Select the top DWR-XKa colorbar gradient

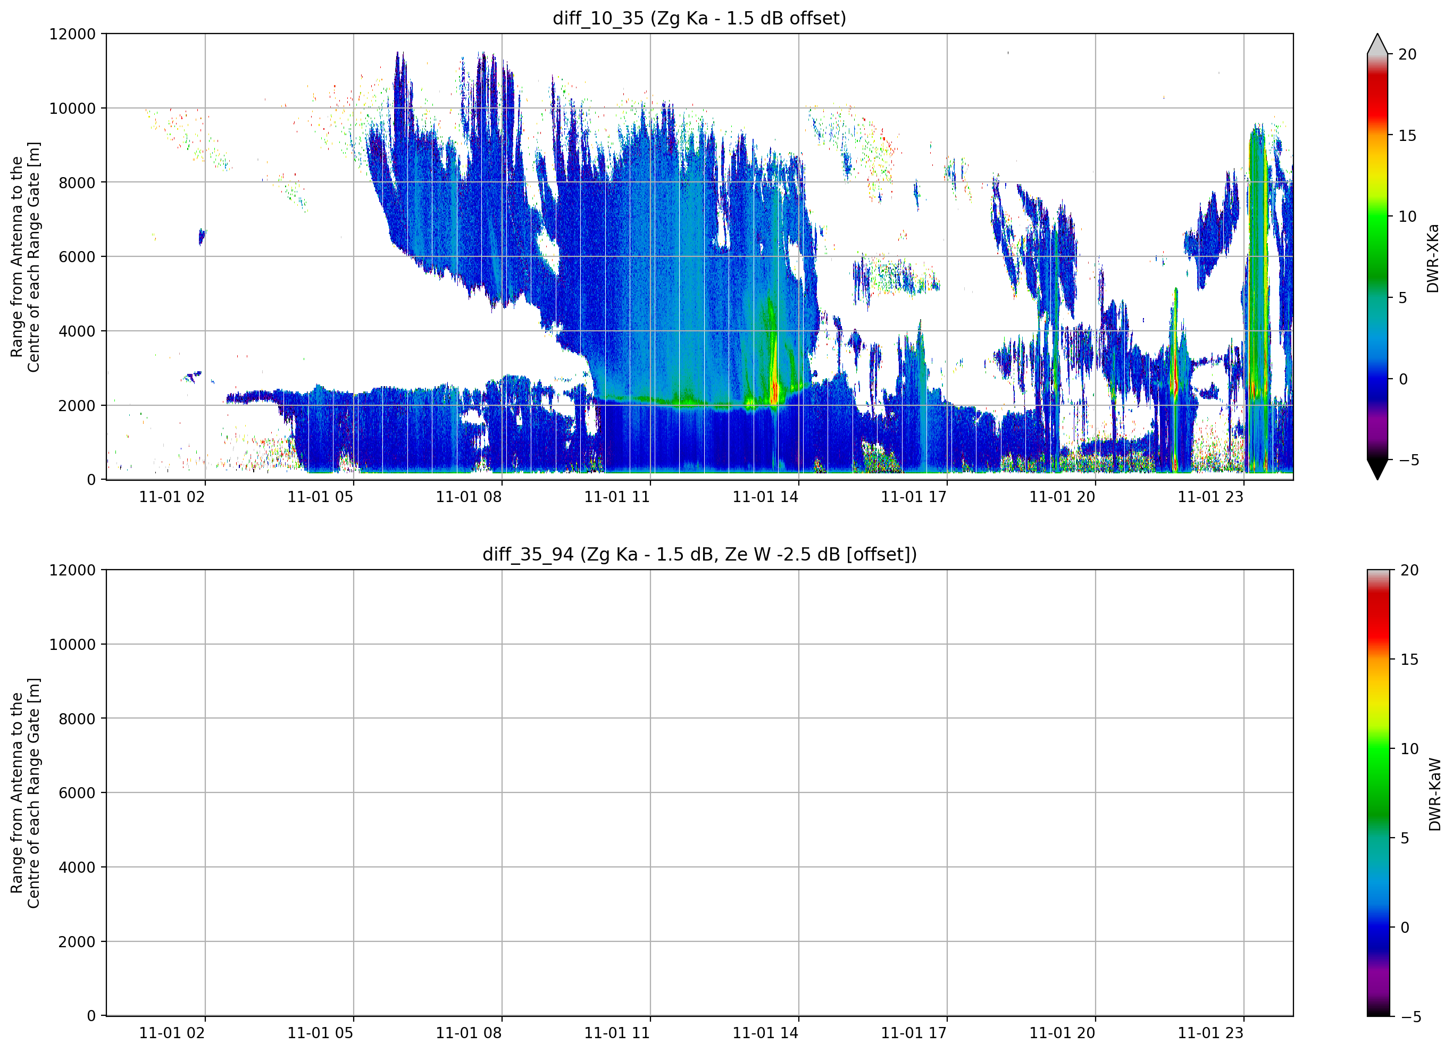pos(1377,256)
